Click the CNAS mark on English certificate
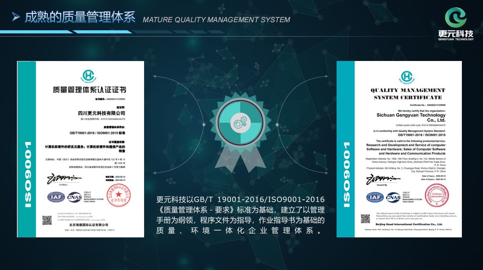The width and height of the screenshot is (483, 270). 393,198
